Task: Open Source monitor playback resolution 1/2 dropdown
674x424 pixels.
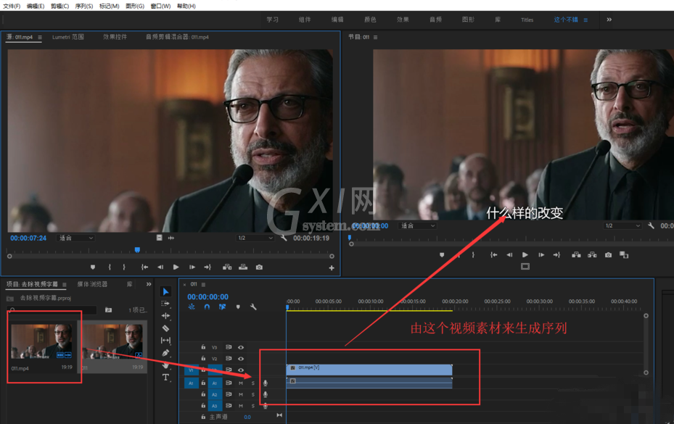Action: pyautogui.click(x=255, y=238)
